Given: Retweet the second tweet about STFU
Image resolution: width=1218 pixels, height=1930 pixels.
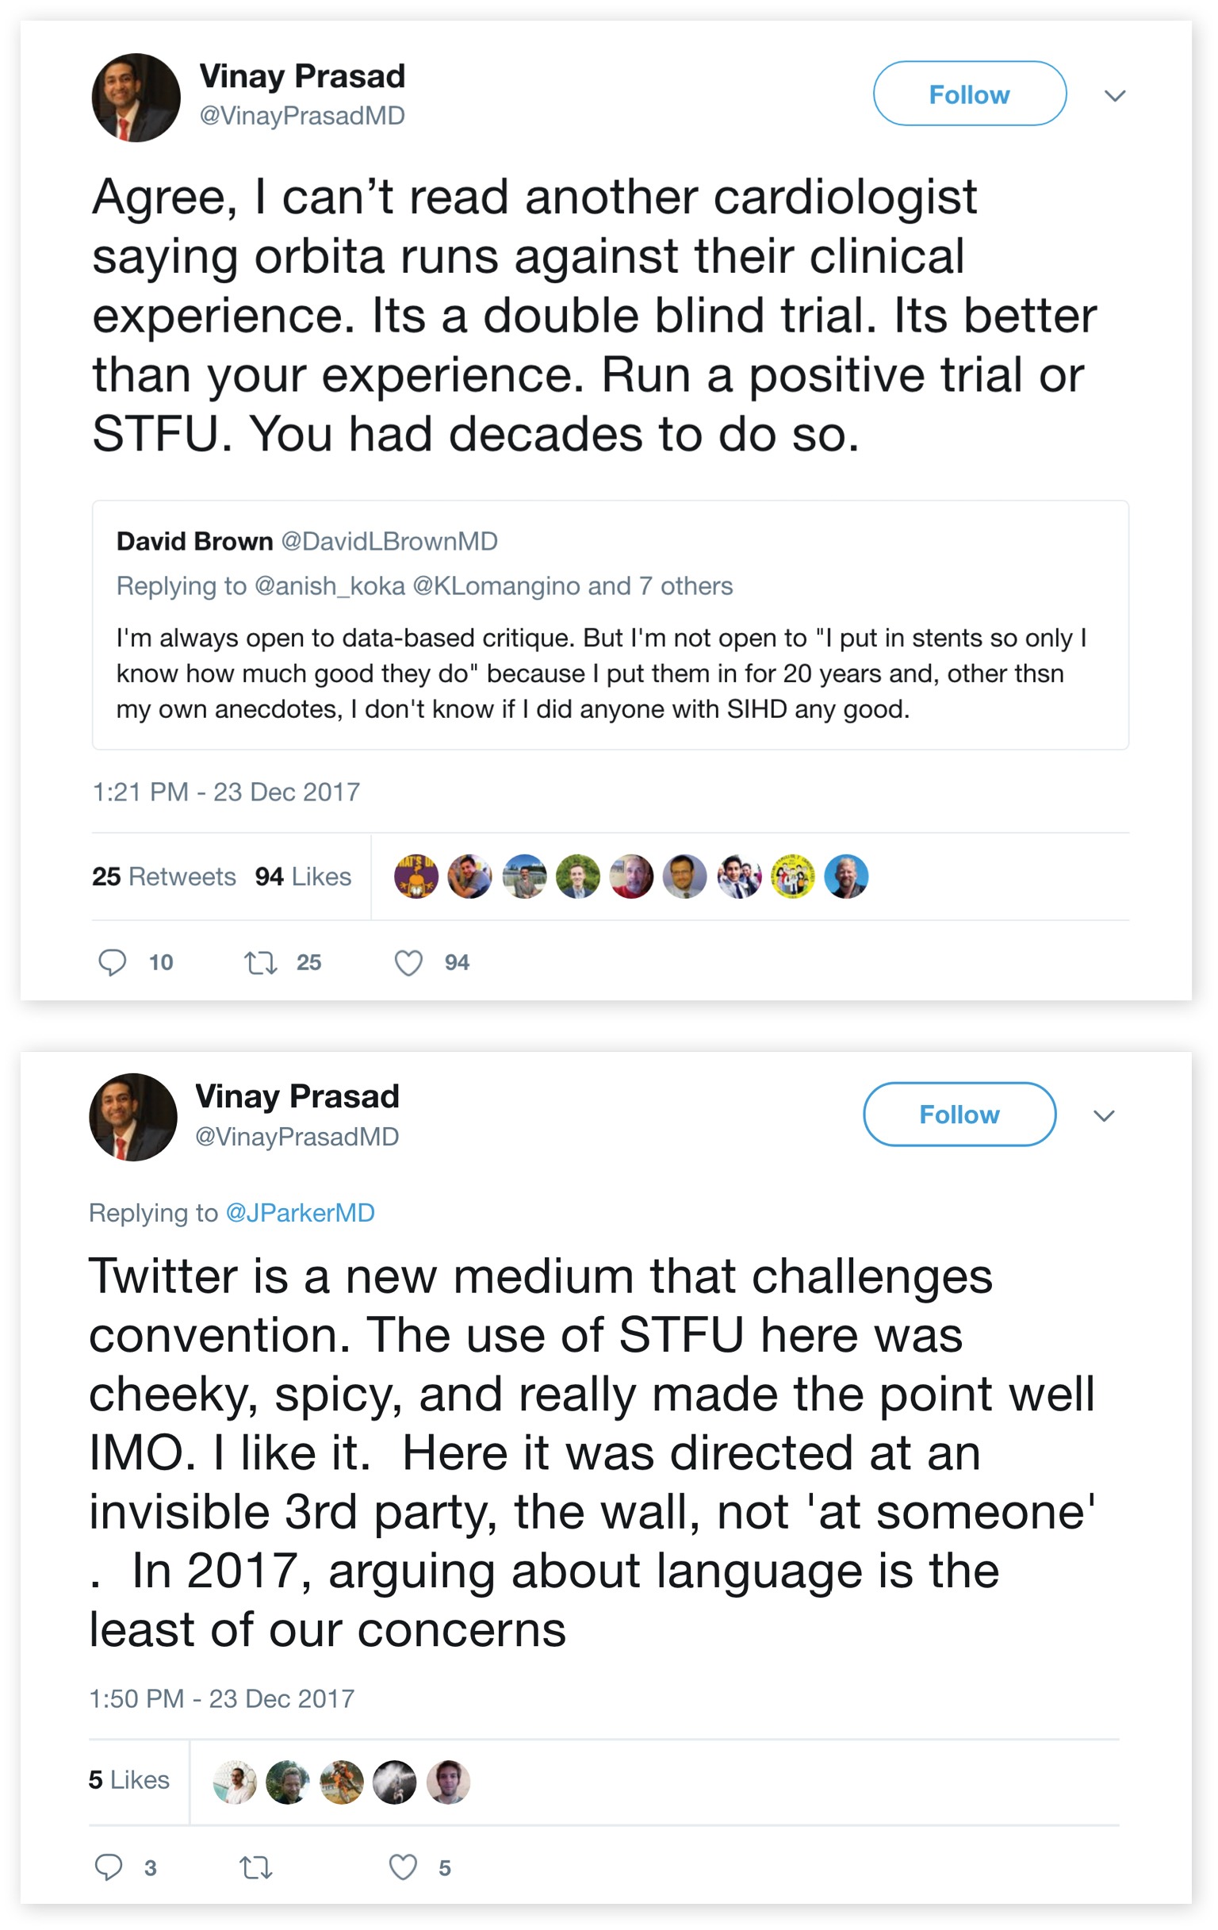Looking at the screenshot, I should click(256, 1867).
